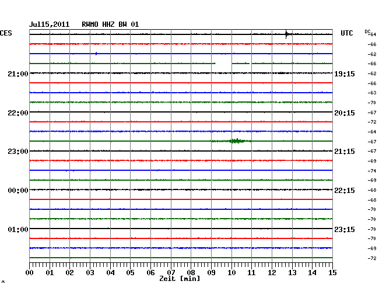Click the small blue blip near minute 03
The height and width of the screenshot is (288, 379).
[96, 54]
